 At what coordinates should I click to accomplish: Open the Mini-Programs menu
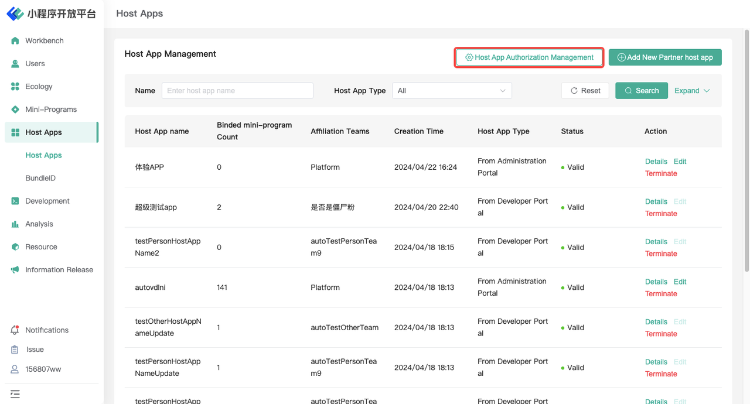click(52, 109)
